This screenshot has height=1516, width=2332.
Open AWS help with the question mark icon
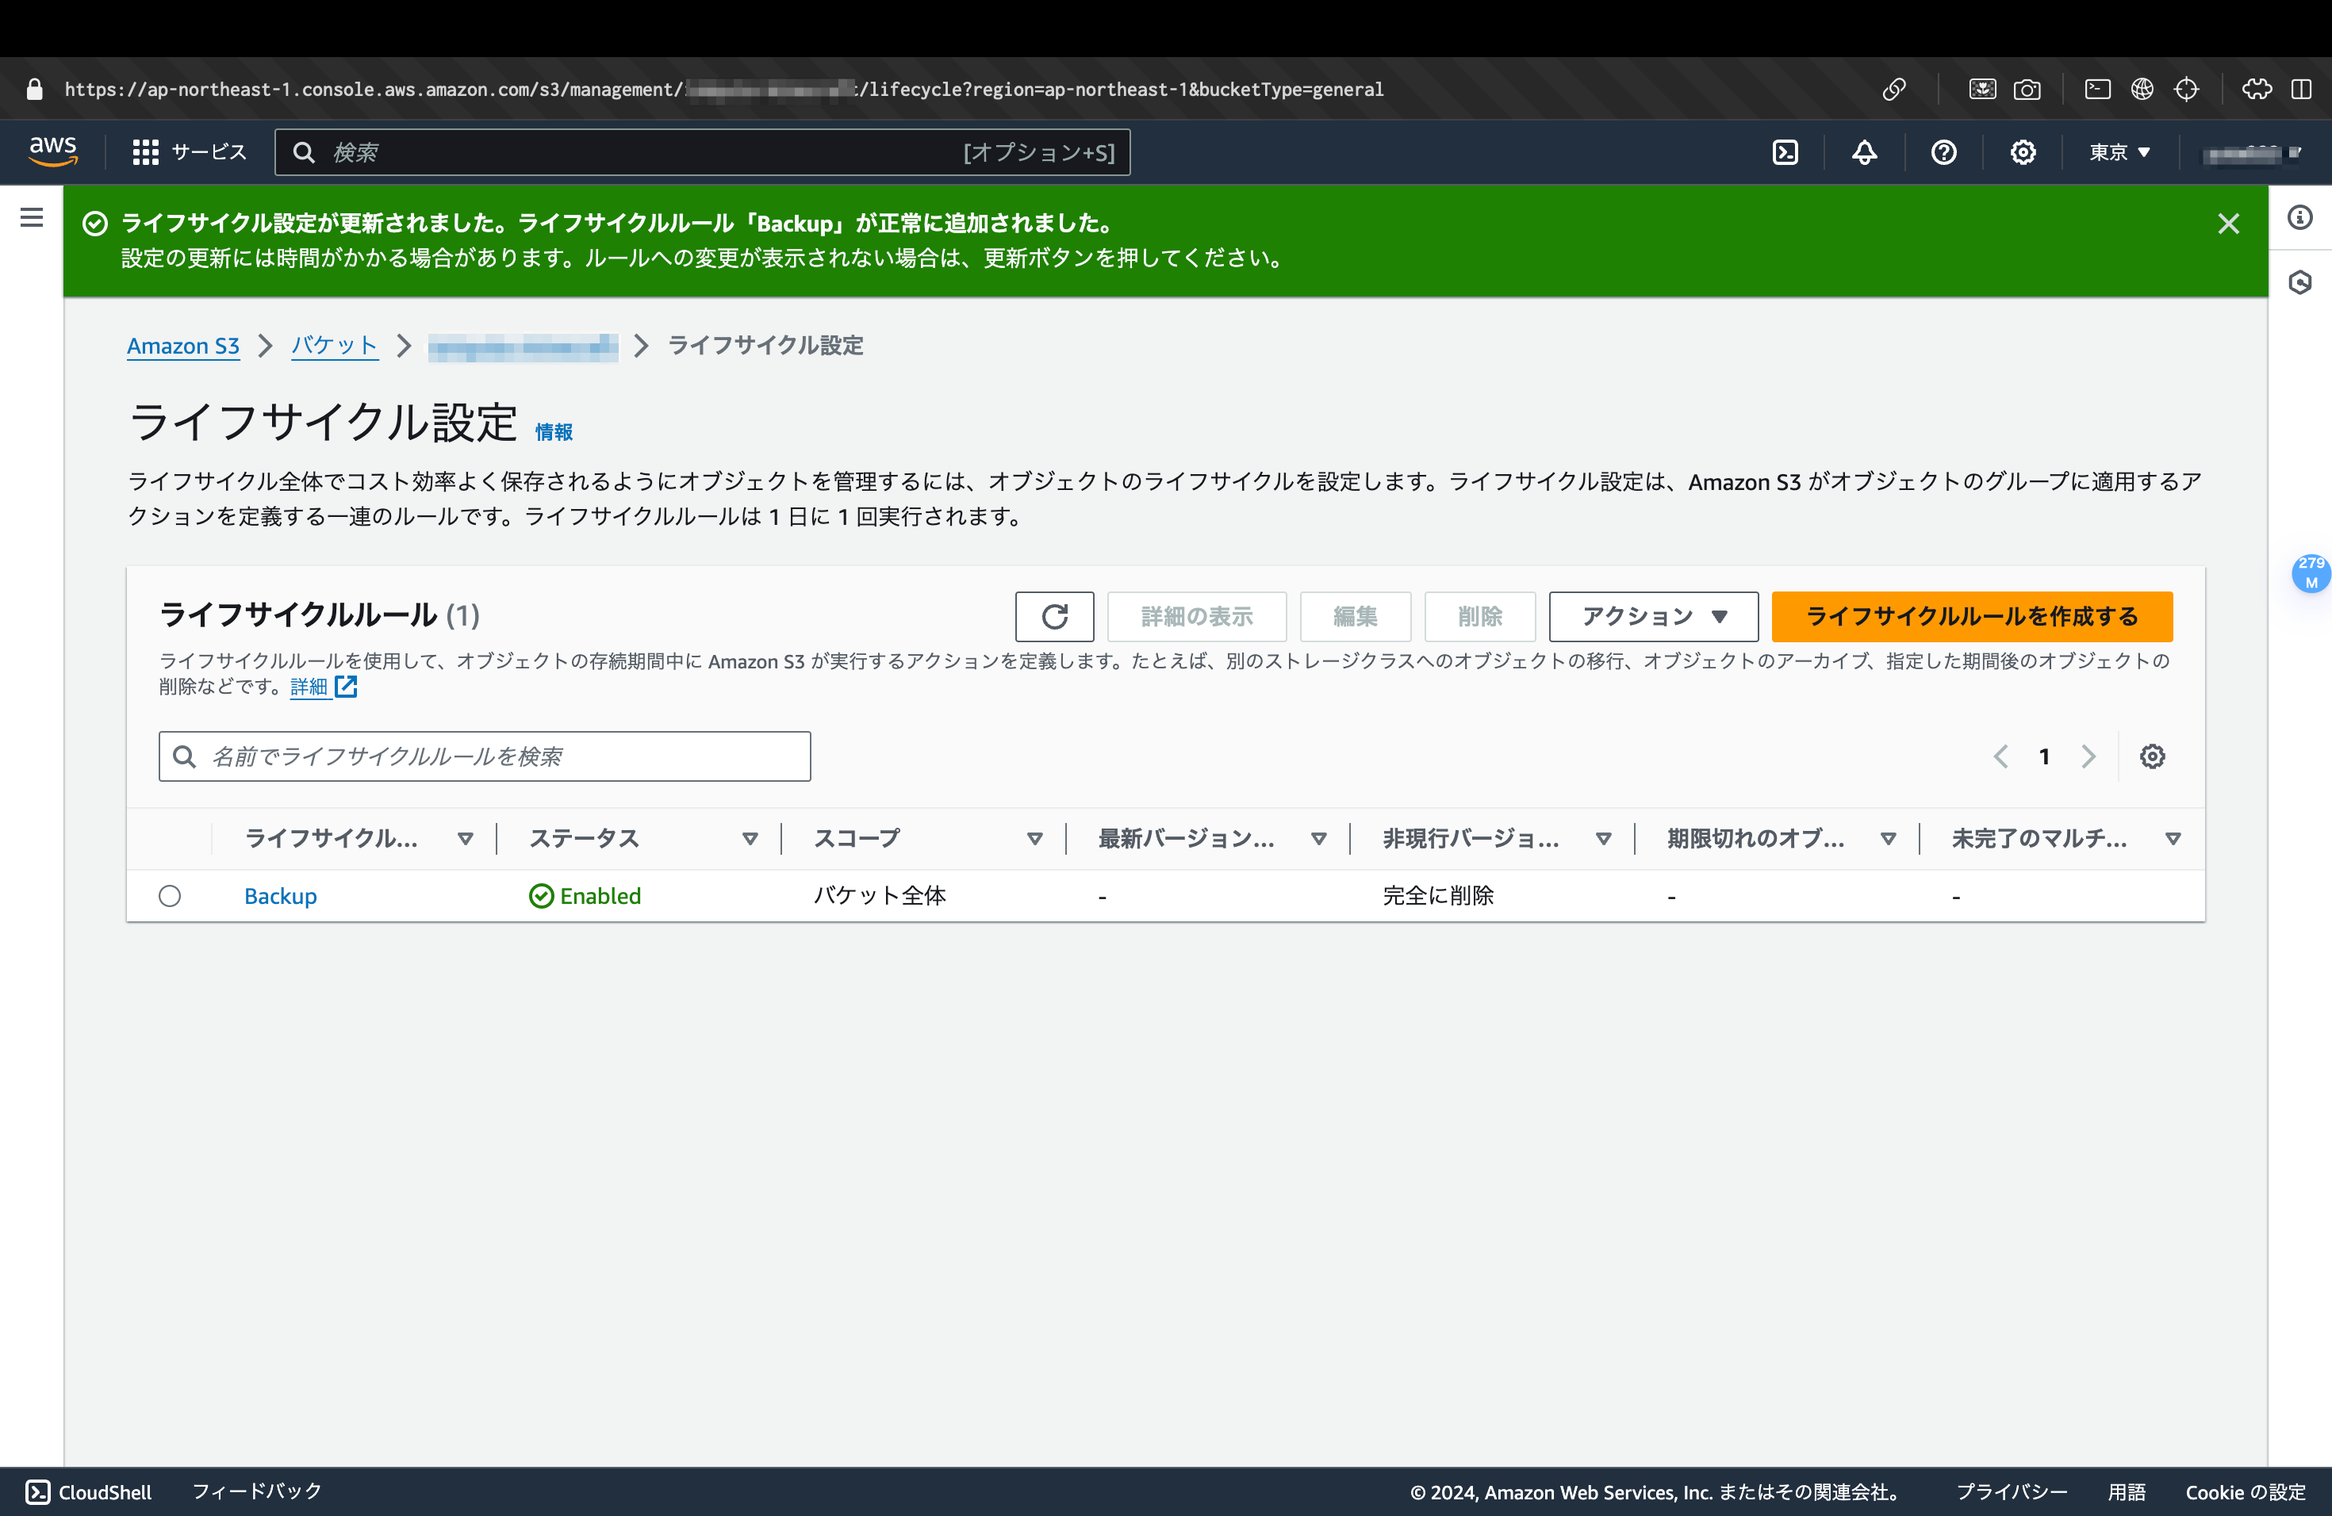coord(1944,151)
